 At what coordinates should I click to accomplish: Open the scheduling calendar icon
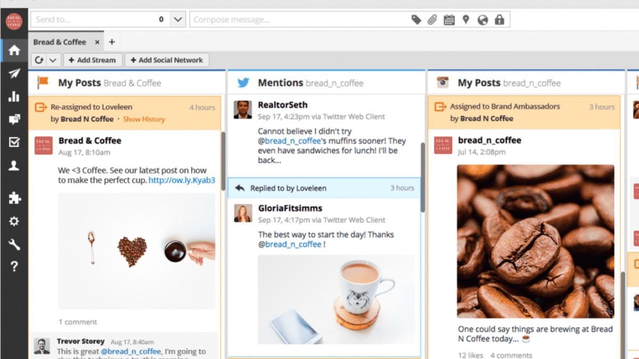[x=449, y=20]
